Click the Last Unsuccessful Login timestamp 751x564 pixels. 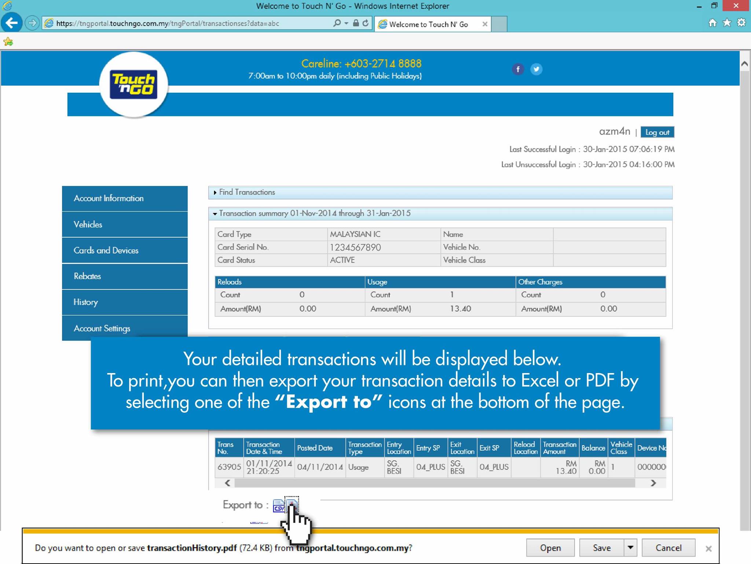click(x=629, y=165)
